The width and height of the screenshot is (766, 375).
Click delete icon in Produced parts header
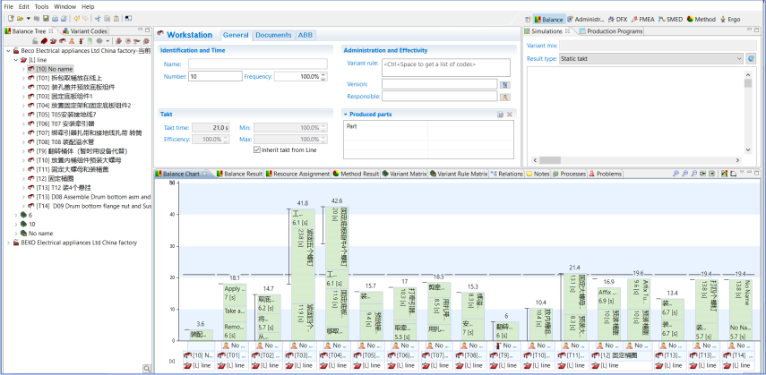(x=510, y=115)
